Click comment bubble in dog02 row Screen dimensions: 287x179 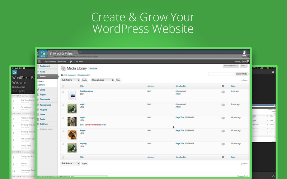pos(223,118)
